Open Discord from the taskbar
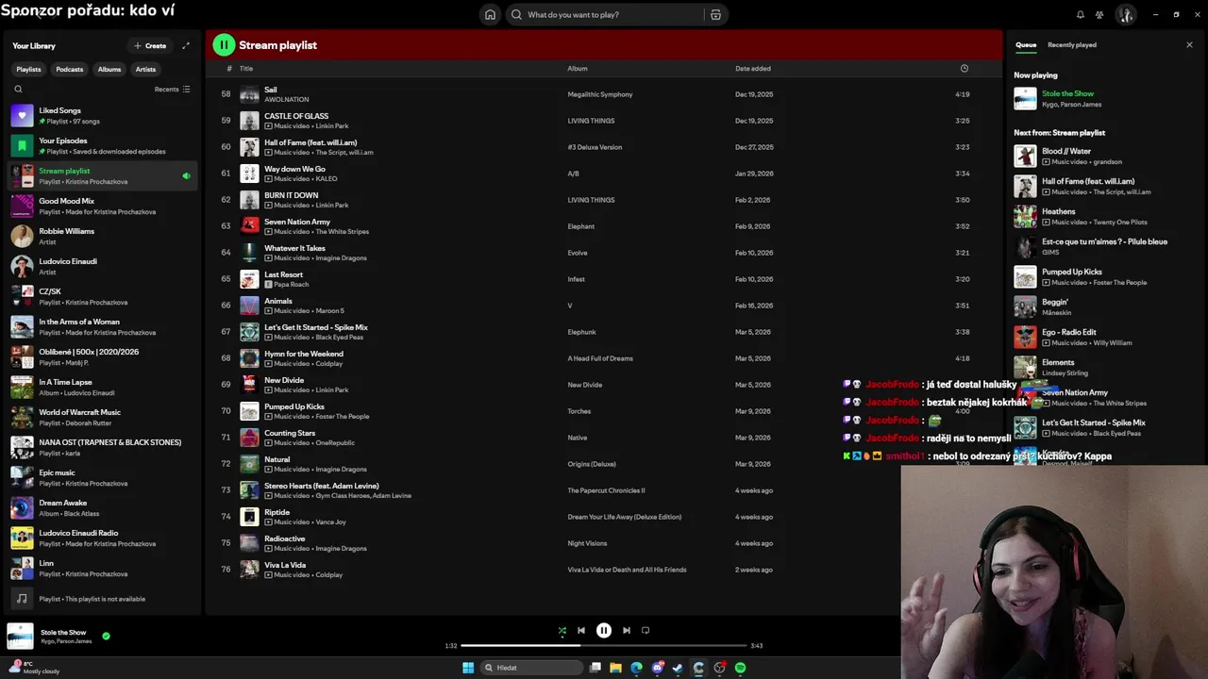 click(657, 668)
